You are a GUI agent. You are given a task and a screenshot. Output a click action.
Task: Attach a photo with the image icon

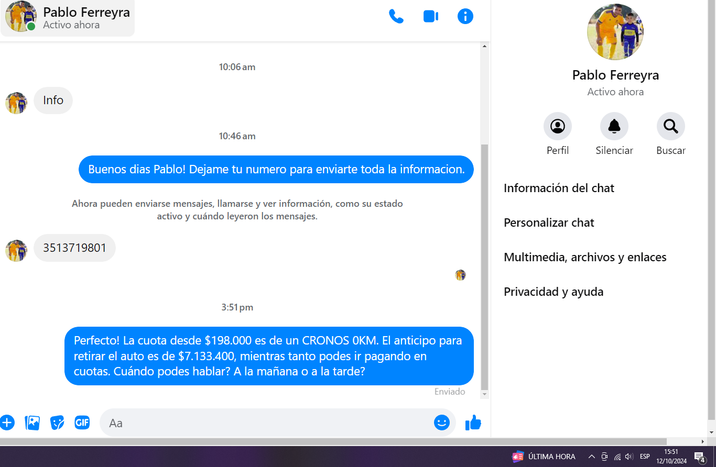[32, 422]
